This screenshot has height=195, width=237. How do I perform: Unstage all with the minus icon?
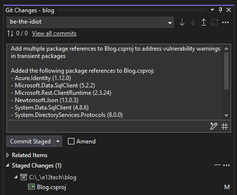point(217,165)
